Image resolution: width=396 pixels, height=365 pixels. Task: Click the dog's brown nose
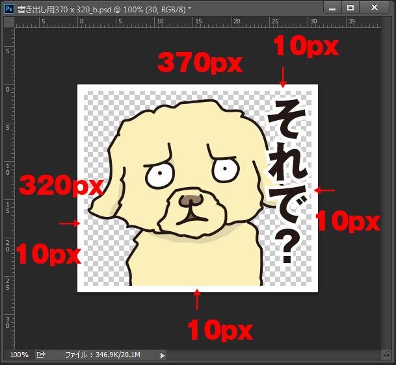tap(189, 200)
